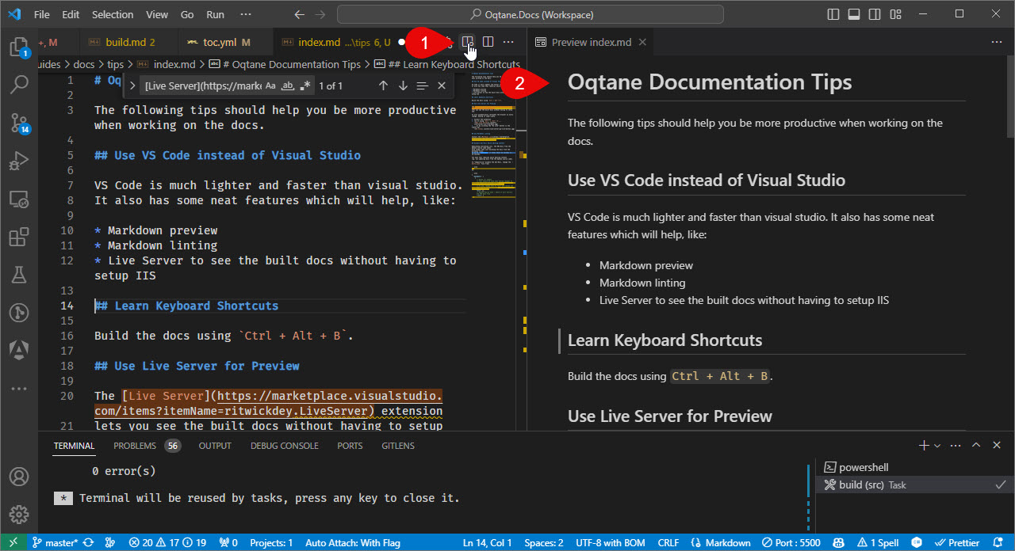Go to previous find match arrow

coord(383,85)
